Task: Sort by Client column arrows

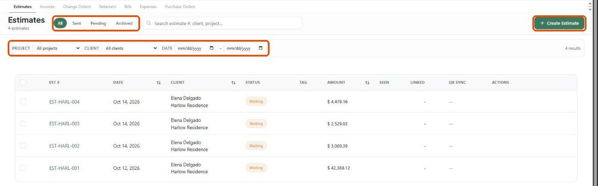Action: [x=233, y=83]
